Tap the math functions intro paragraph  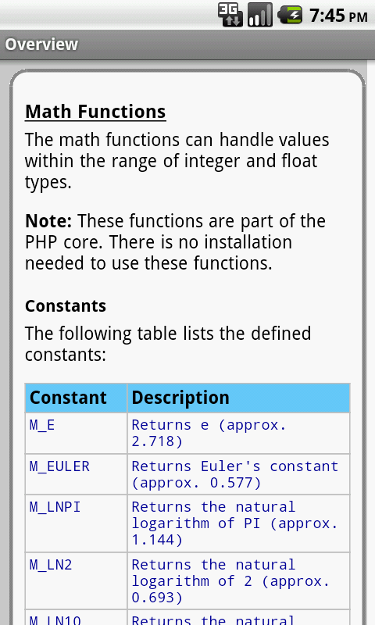point(177,161)
